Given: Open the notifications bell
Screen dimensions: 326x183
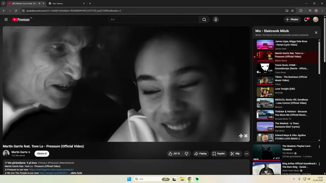Looking at the screenshot, I should [x=306, y=20].
